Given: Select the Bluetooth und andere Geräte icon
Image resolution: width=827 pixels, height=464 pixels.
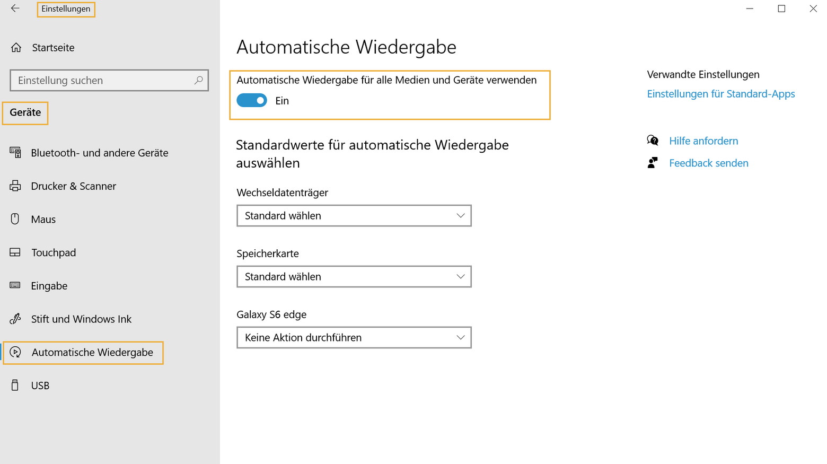Looking at the screenshot, I should pyautogui.click(x=15, y=153).
